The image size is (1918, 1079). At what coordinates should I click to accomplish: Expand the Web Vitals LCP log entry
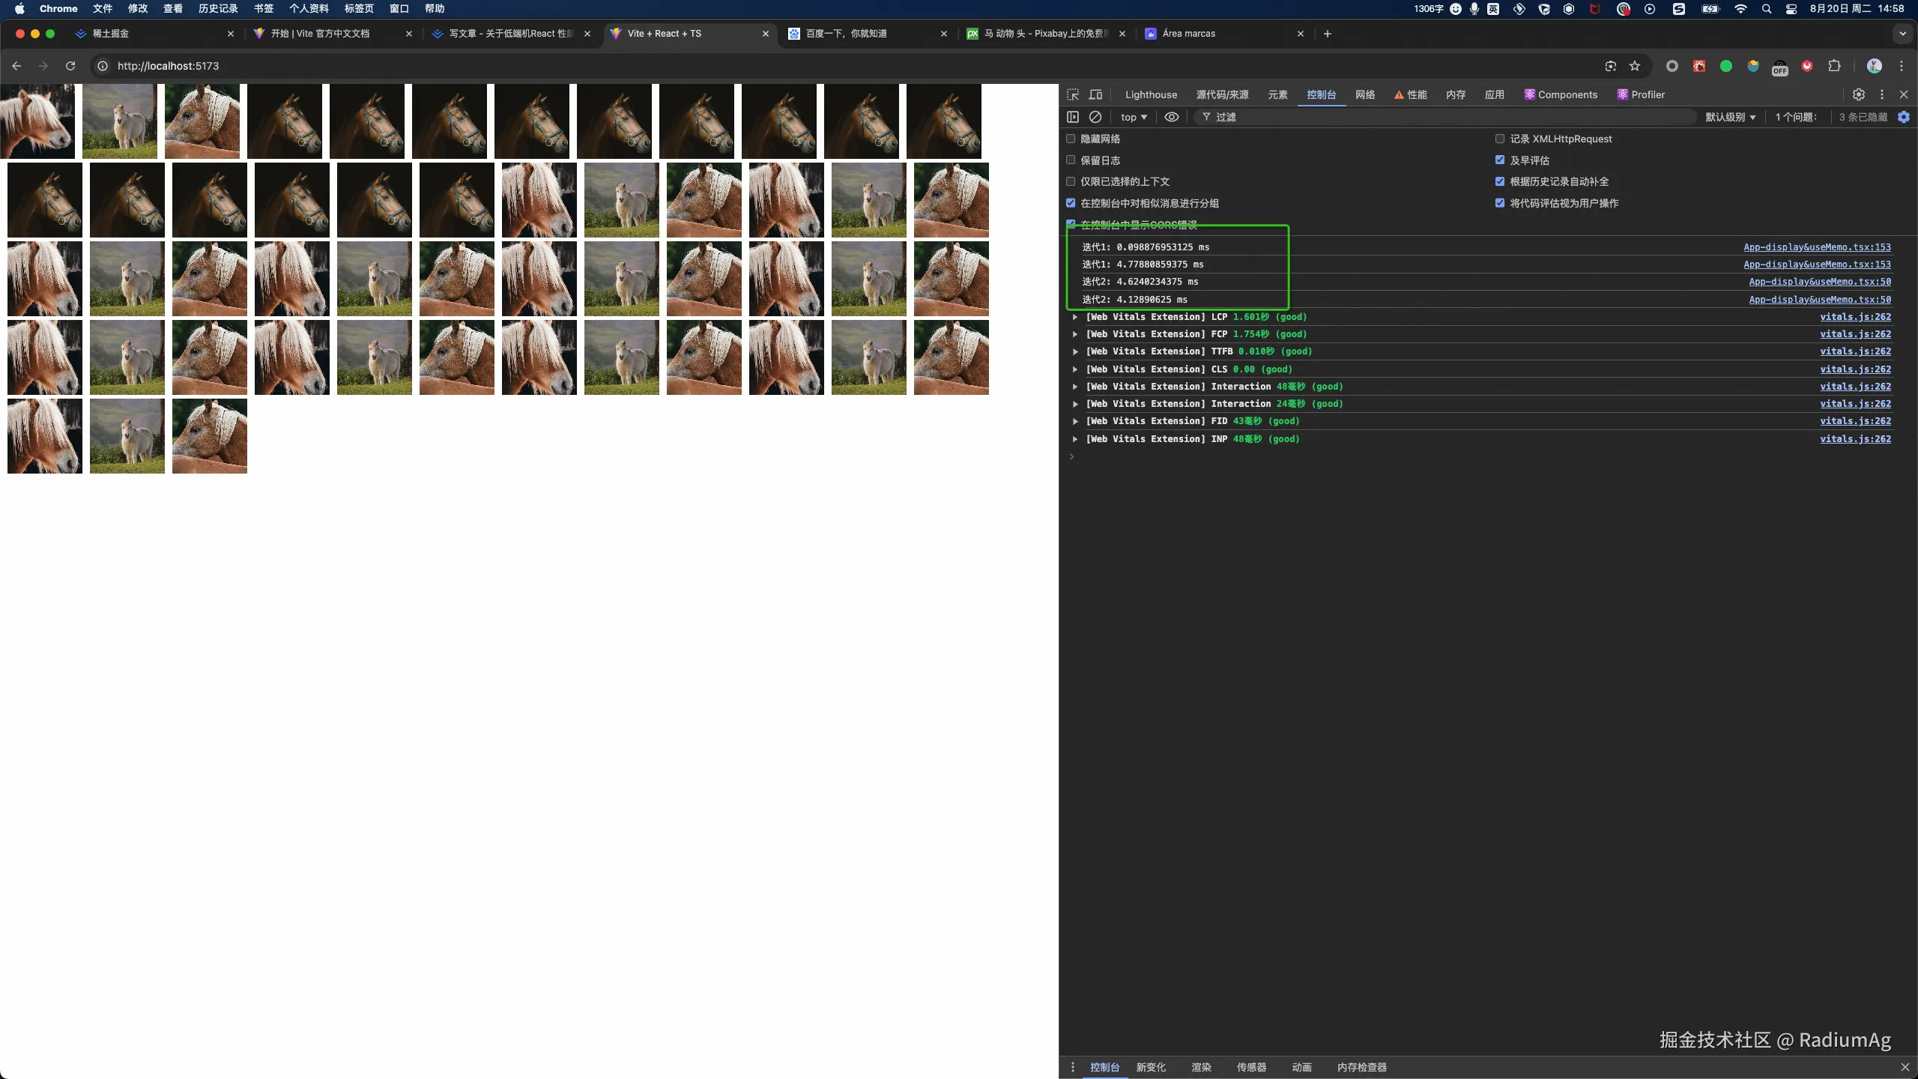click(1075, 317)
